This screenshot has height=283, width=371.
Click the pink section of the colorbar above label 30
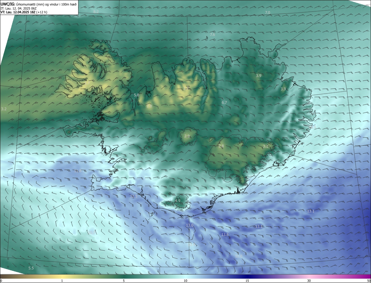pyautogui.click(x=309, y=277)
